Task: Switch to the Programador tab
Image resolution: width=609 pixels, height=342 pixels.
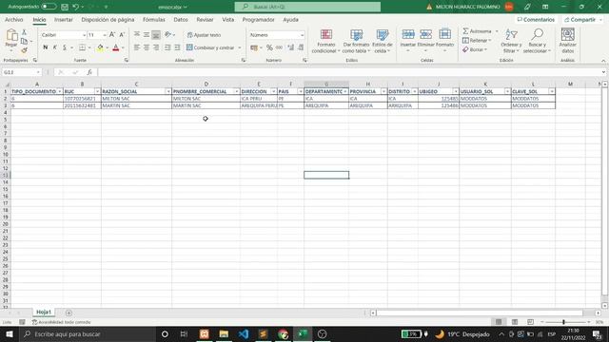Action: coord(258,19)
